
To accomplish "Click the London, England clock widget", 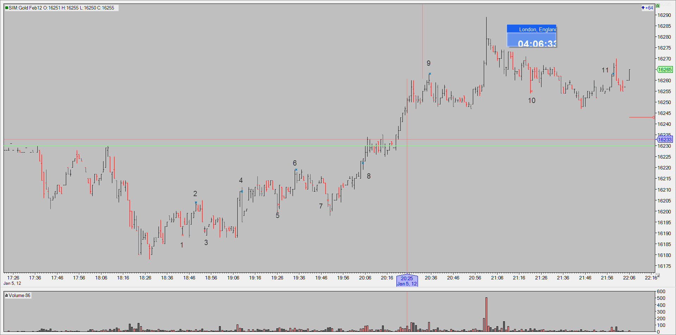I will pyautogui.click(x=532, y=36).
